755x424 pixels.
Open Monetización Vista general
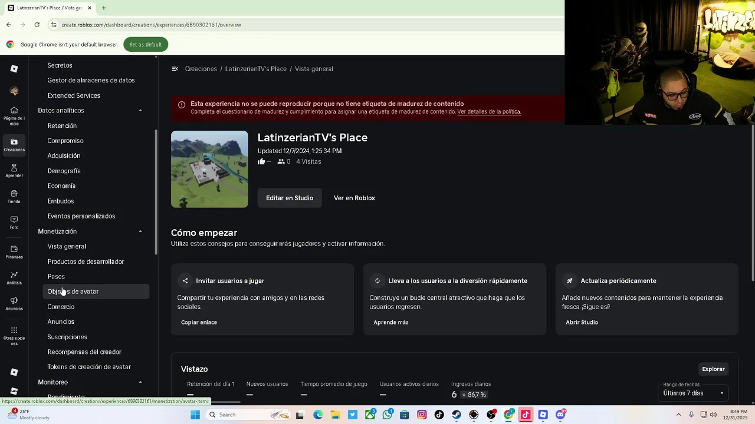pos(67,246)
